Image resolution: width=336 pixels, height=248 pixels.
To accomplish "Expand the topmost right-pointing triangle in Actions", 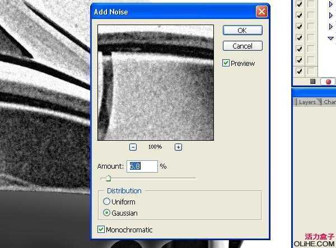I will click(x=330, y=4).
